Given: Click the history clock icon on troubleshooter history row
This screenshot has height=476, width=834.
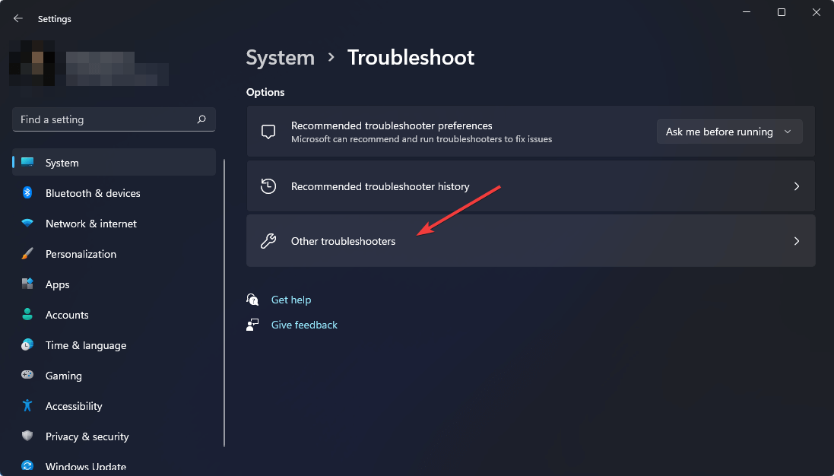Looking at the screenshot, I should pyautogui.click(x=268, y=186).
